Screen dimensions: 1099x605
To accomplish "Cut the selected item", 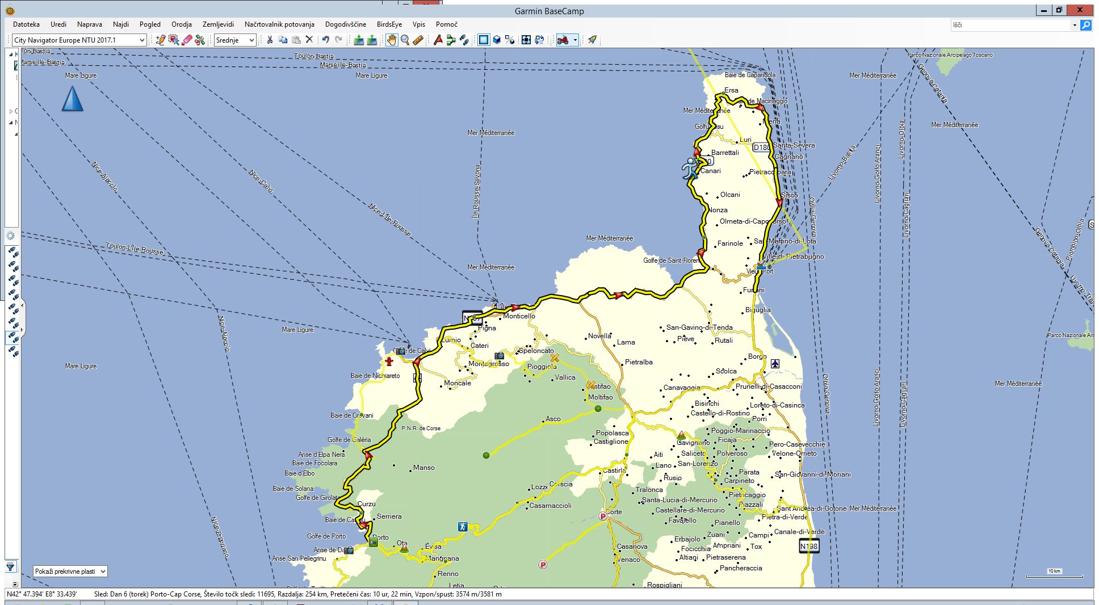I will pos(270,40).
